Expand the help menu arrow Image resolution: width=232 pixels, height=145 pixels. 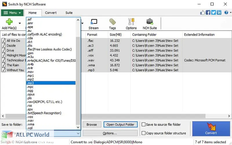[231, 12]
